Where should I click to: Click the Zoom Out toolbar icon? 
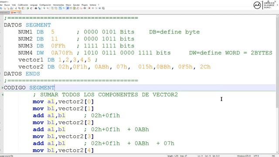pyautogui.click(x=48, y=8)
